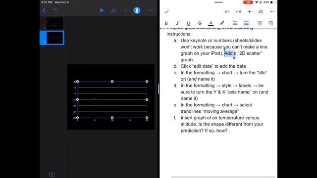The width and height of the screenshot is (317, 178).
Task: Toggle strikethrough formatting in Docs
Action: (200, 23)
